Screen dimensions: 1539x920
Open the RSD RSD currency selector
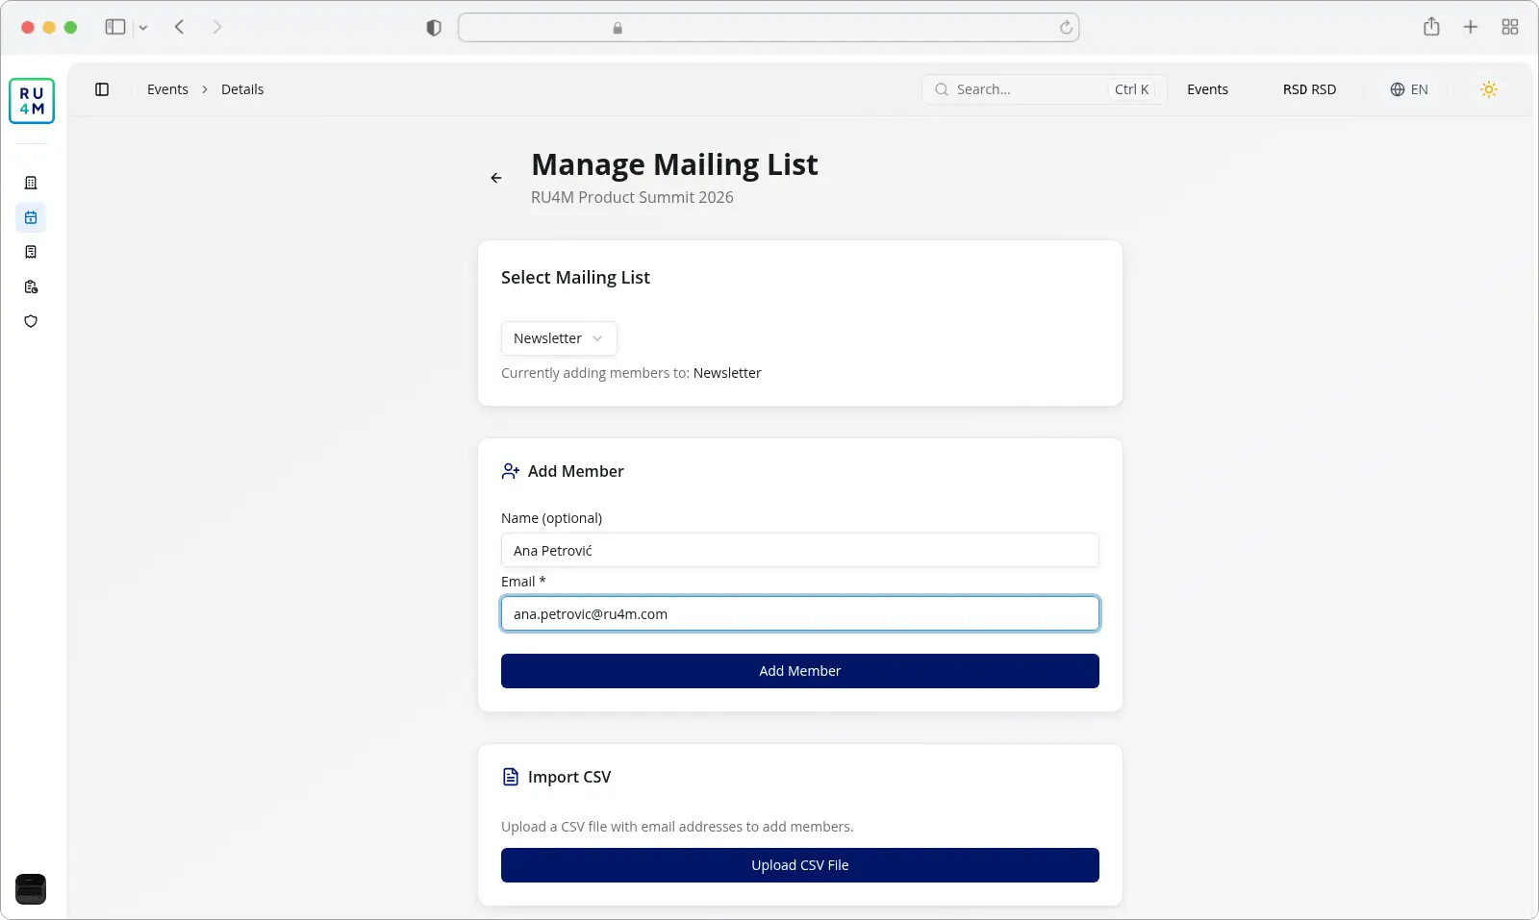(1309, 89)
